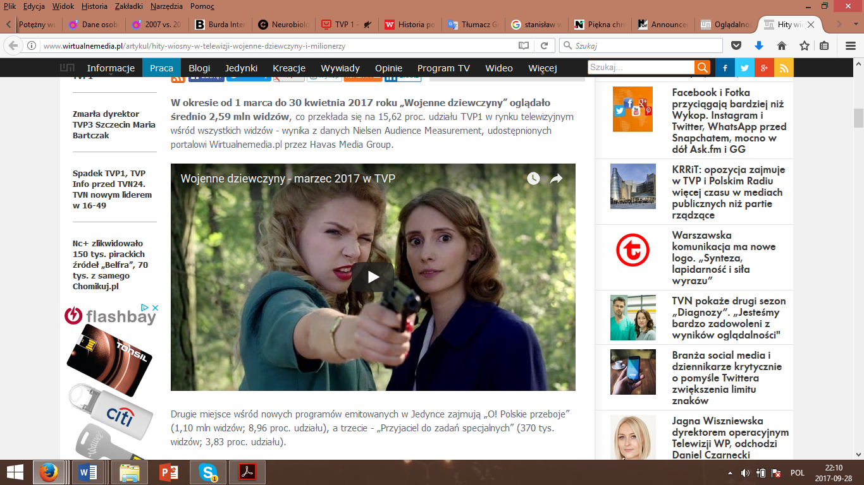Viewport: 864px width, 485px height.
Task: Open the Więcej navigation item
Action: coord(542,68)
